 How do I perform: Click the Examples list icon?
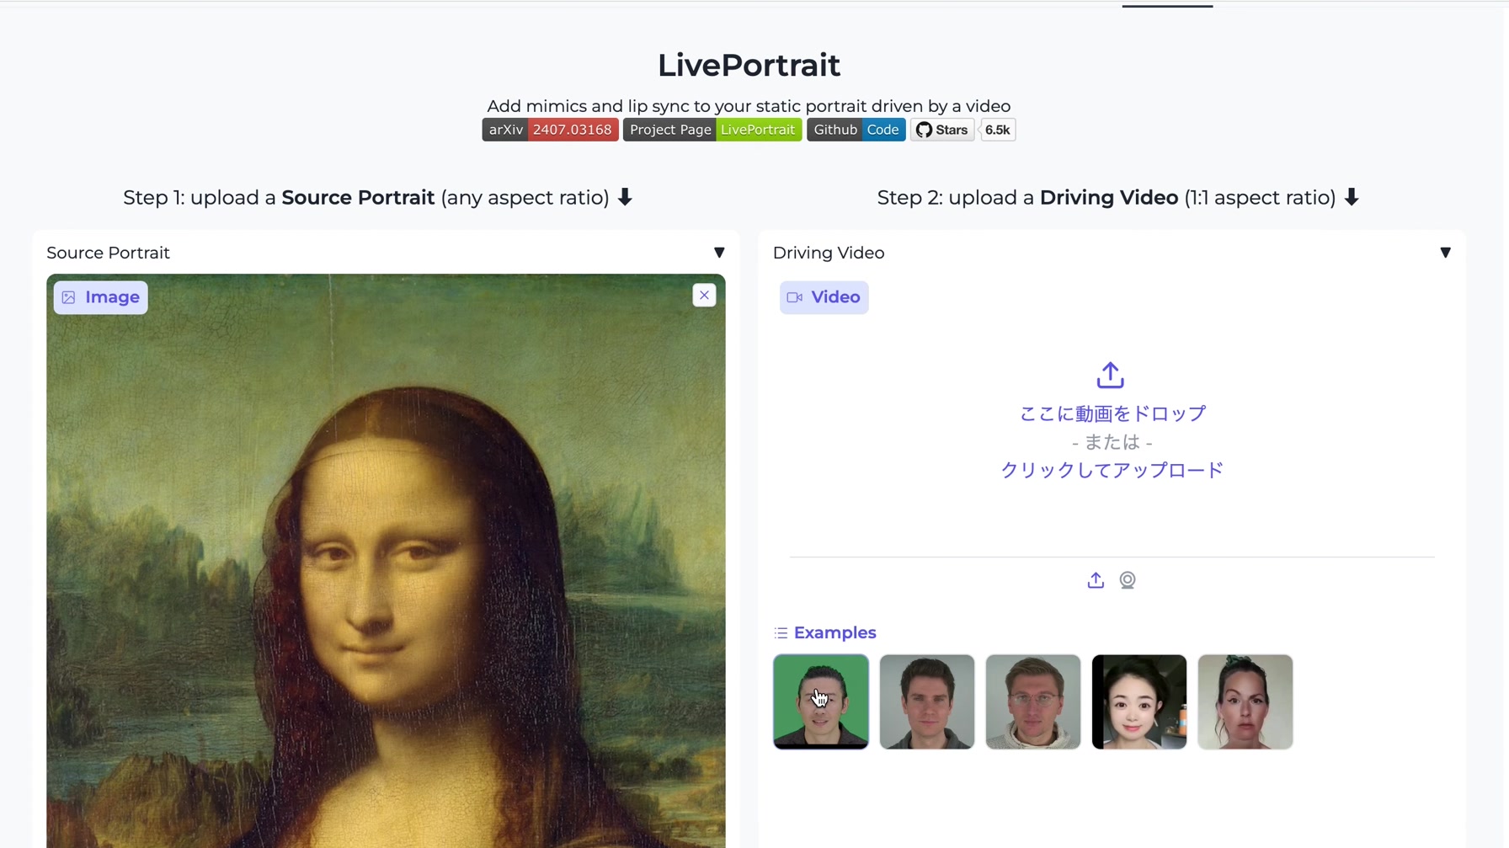pos(781,632)
